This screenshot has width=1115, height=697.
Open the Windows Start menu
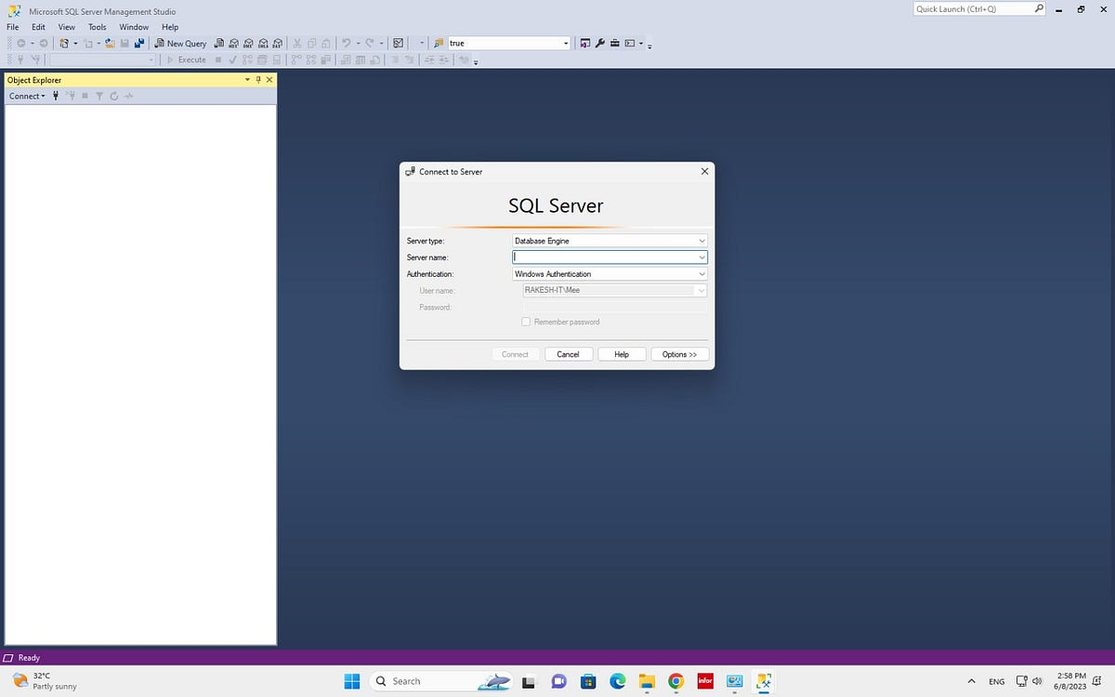(352, 681)
